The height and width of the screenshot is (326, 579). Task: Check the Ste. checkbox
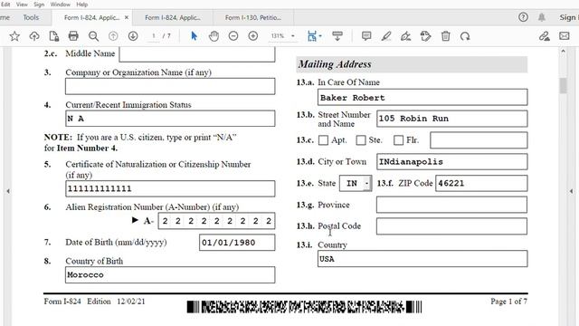click(x=361, y=140)
